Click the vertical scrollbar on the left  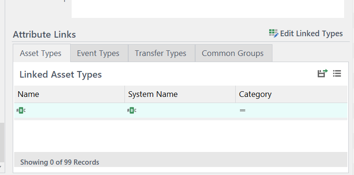click(x=2, y=143)
